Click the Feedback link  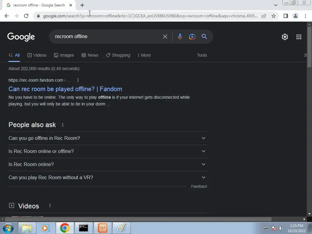(199, 186)
